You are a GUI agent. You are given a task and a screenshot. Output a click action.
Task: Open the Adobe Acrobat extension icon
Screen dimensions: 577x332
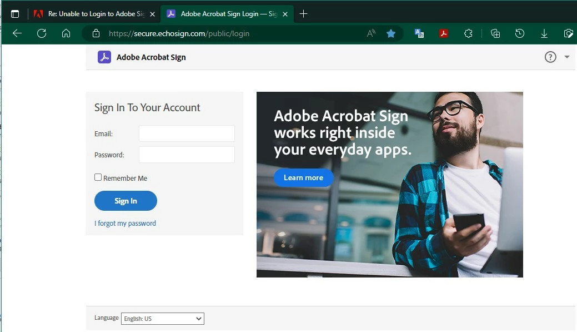click(x=443, y=33)
